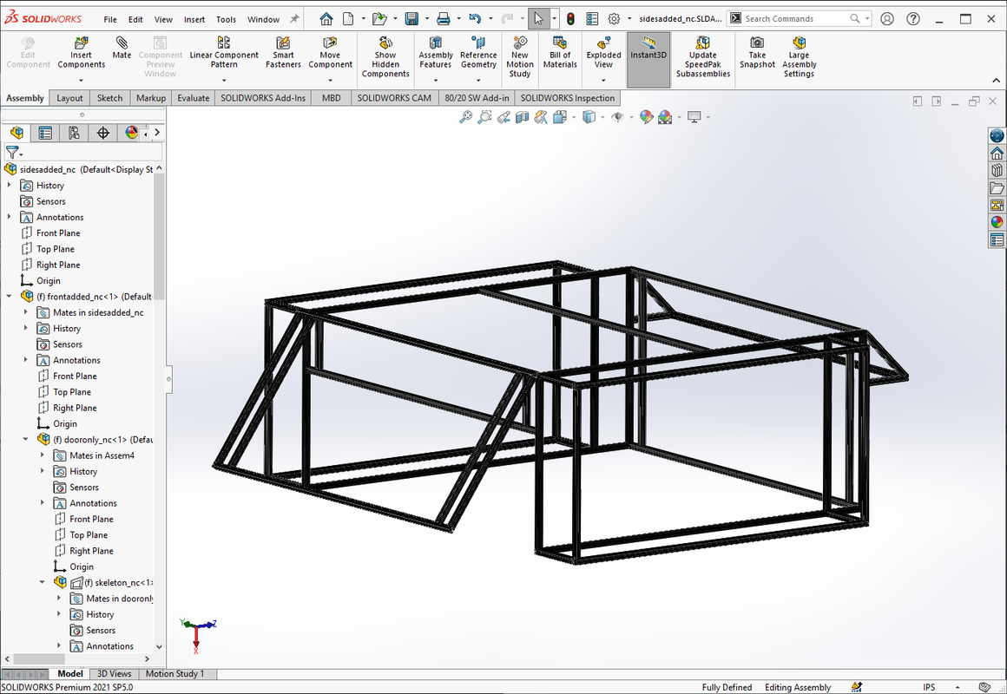Open the Apply Scene color icon
Viewport: 1007px width, 694px height.
click(665, 117)
